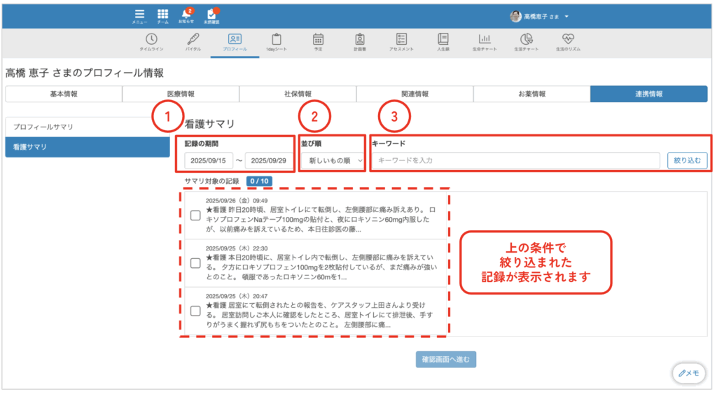Check the 2025/09/25 22:30 record checkbox
Image resolution: width=717 pixels, height=394 pixels.
[x=196, y=263]
